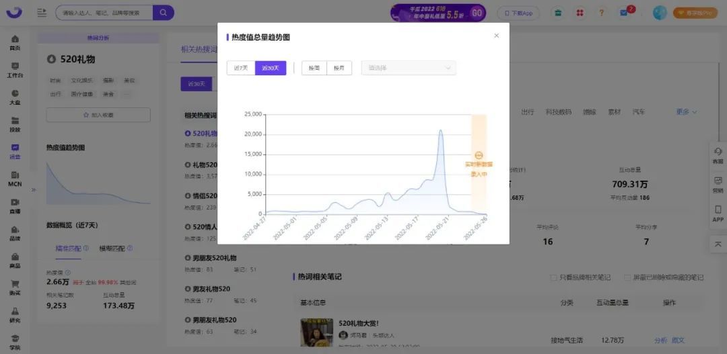The height and width of the screenshot is (354, 727).
Task: Click the search magnifier button
Action: (163, 13)
